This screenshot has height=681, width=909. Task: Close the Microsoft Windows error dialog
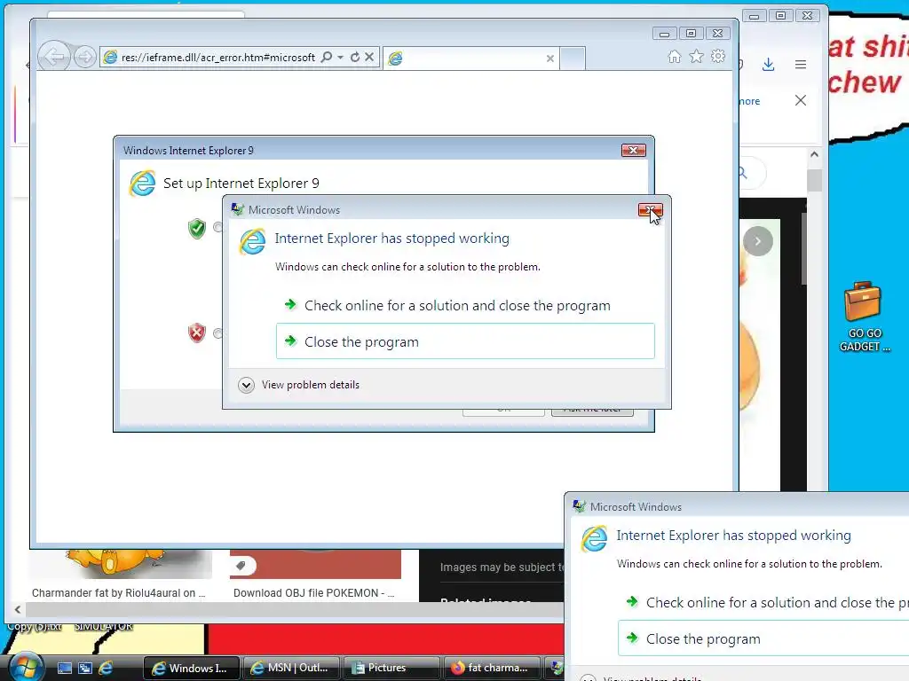[650, 209]
